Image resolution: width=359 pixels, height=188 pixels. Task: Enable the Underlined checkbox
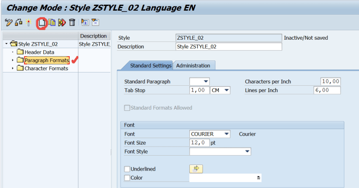(x=127, y=169)
